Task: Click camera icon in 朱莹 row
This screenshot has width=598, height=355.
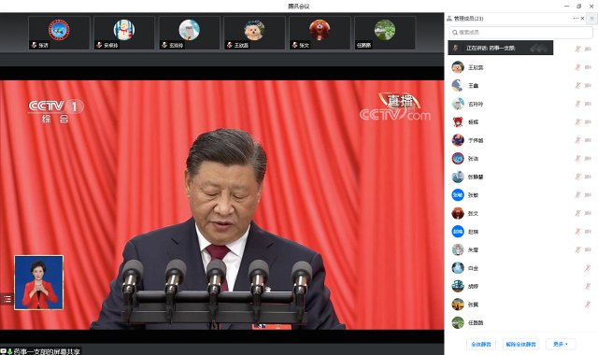Action: coord(588,249)
